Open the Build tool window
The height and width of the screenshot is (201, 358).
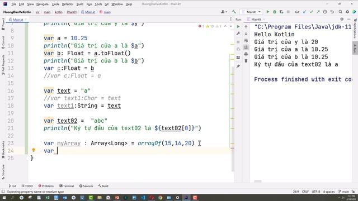(103, 186)
